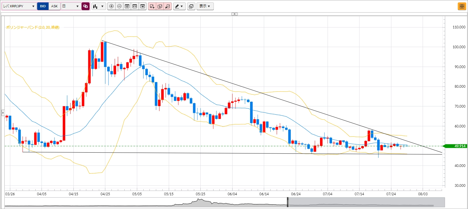This screenshot has width=468, height=209.
Task: Click the gray range navigator handle
Action: point(288,202)
